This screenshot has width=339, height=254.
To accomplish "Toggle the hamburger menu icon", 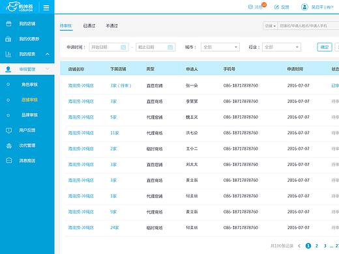I will (46, 8).
